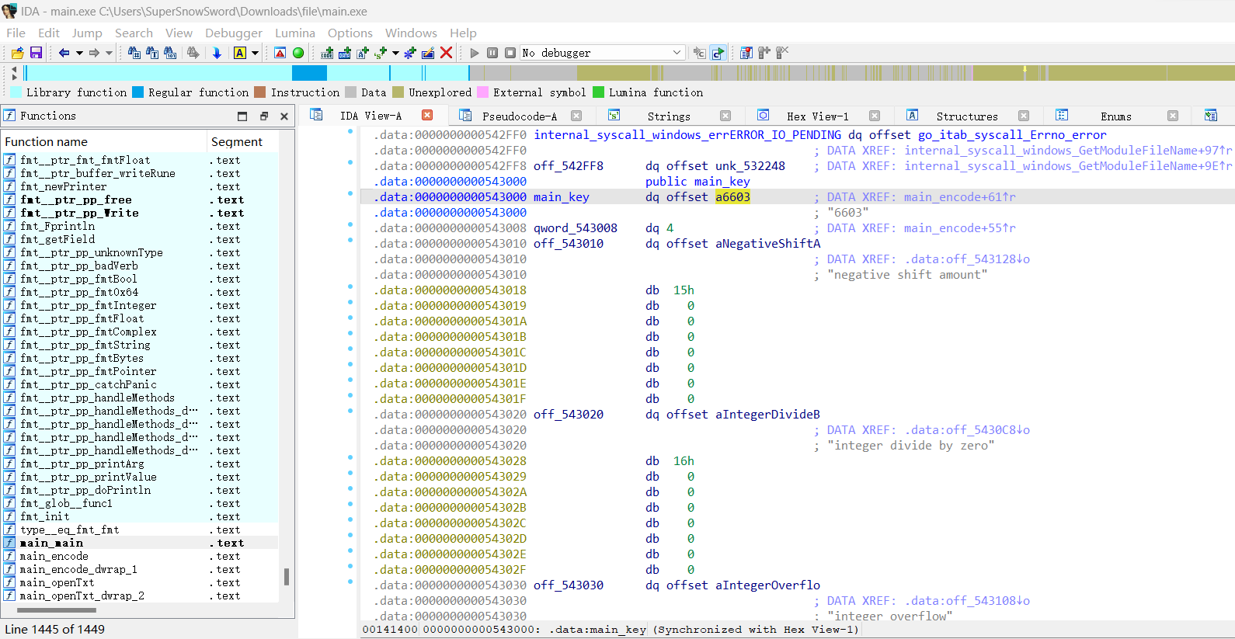The image size is (1235, 639).
Task: Click the green circle toolbar icon
Action: click(298, 53)
